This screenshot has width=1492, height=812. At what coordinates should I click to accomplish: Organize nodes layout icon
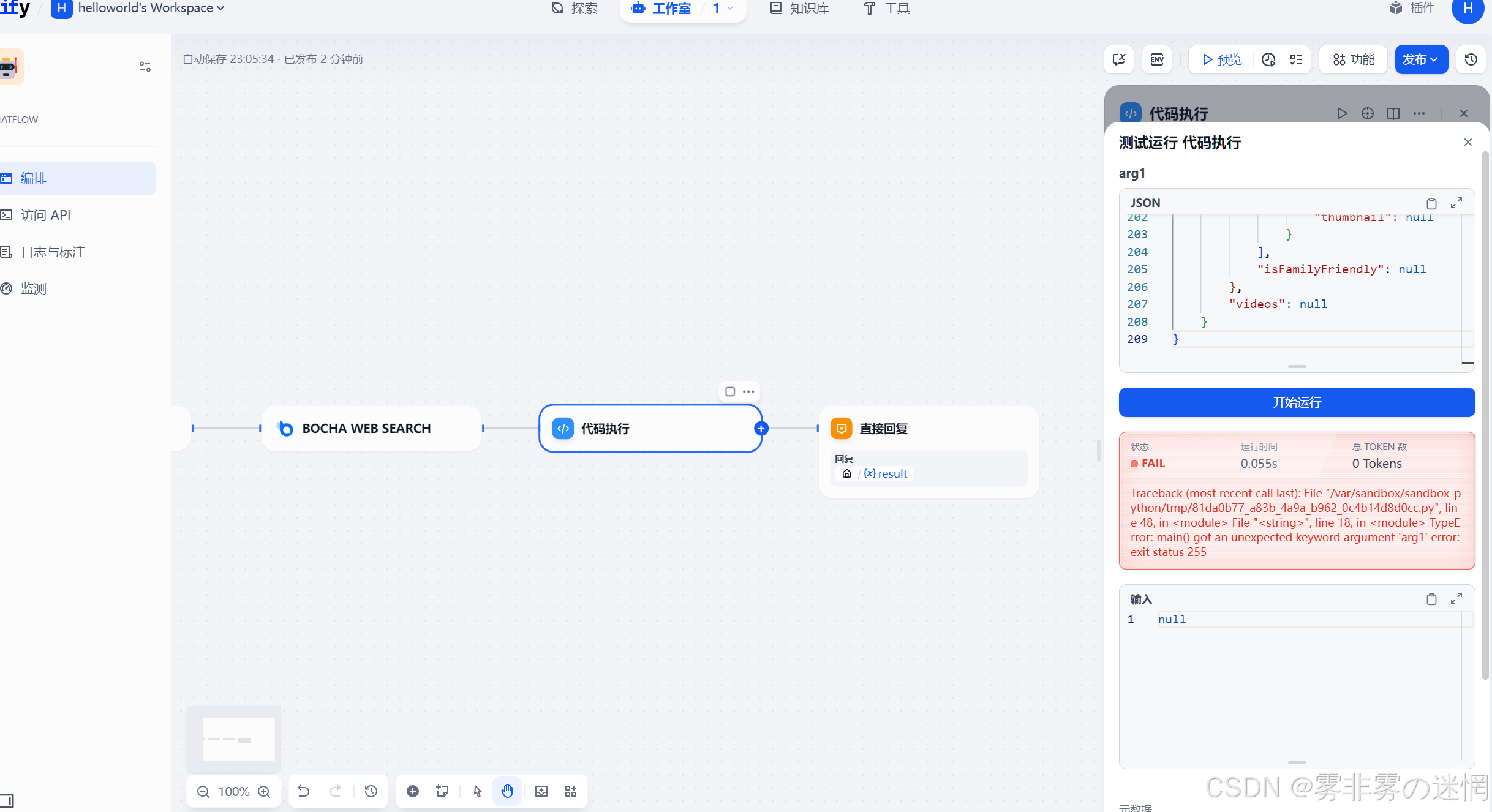[x=571, y=791]
